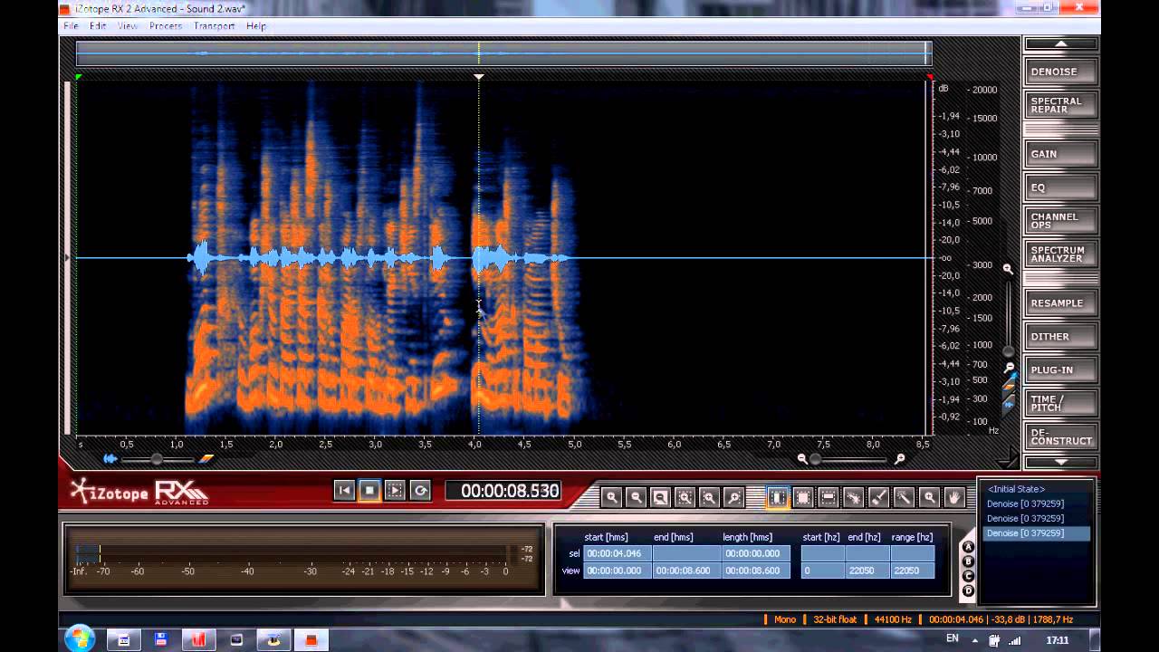Select the frequency selection tool
The width and height of the screenshot is (1159, 652).
pyautogui.click(x=829, y=497)
